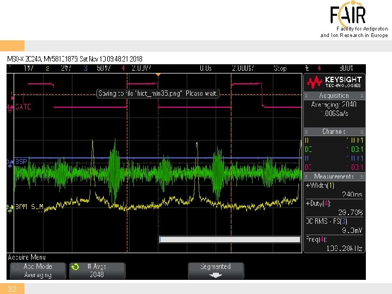392x294 pixels.
Task: Click the BPM S_M channel ground marker
Action: 9,208
